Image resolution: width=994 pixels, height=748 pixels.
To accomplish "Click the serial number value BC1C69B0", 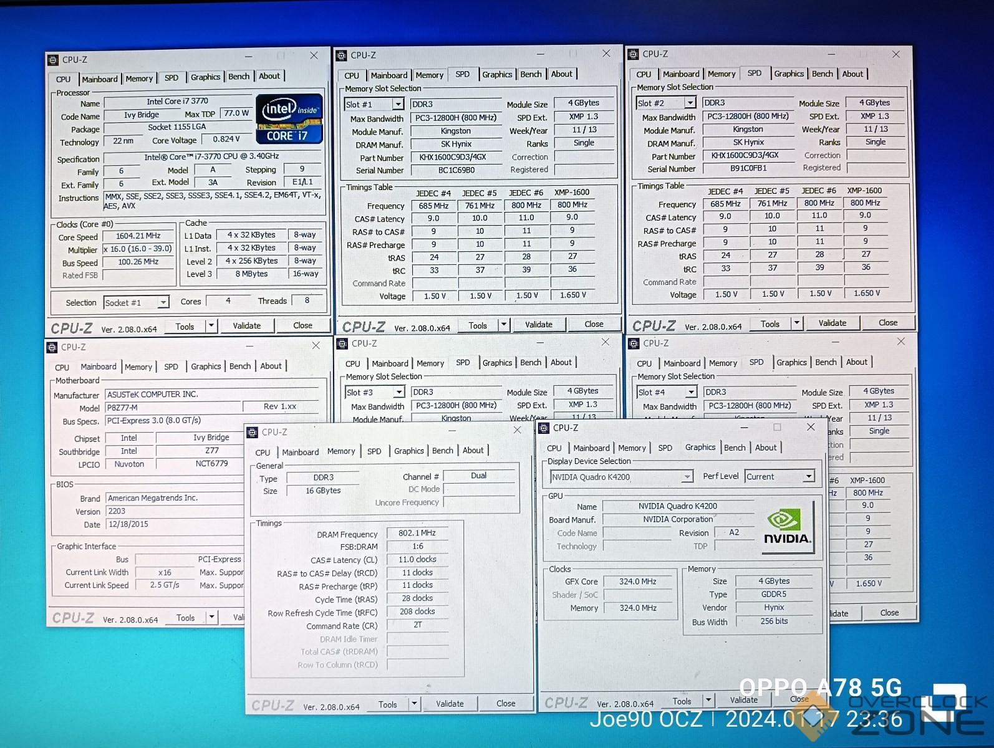I will tap(456, 170).
